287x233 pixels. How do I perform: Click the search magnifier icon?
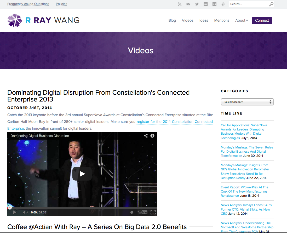coord(271,4)
